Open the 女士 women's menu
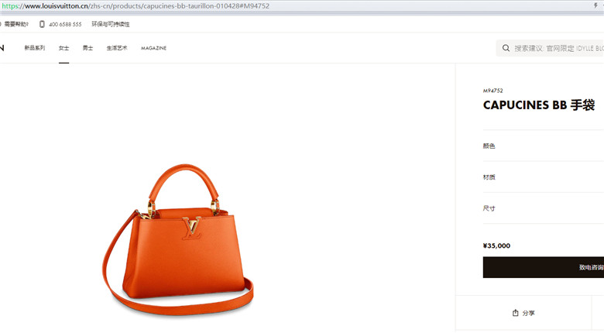The width and height of the screenshot is (604, 333). pyautogui.click(x=64, y=48)
